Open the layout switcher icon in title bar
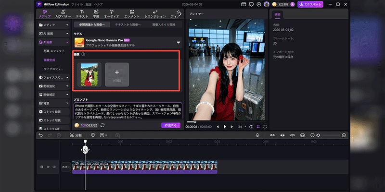This screenshot has width=385, height=192. coord(244,4)
